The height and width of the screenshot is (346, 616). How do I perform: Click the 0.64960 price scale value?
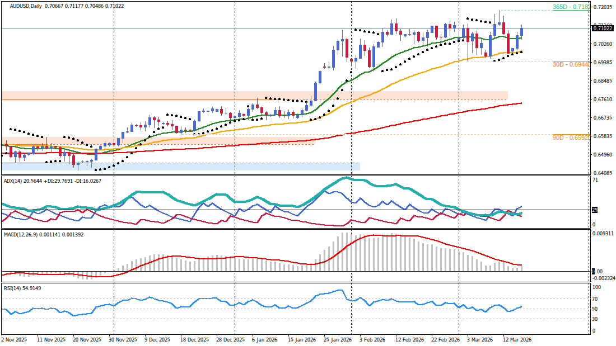pyautogui.click(x=602, y=155)
